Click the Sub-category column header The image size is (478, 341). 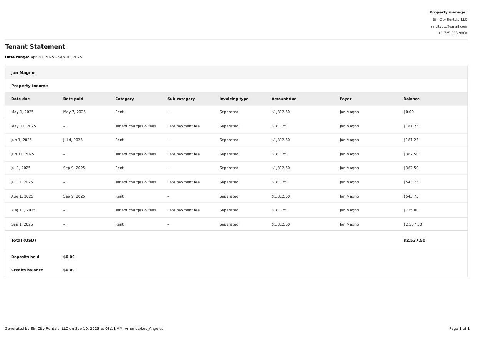pyautogui.click(x=181, y=99)
